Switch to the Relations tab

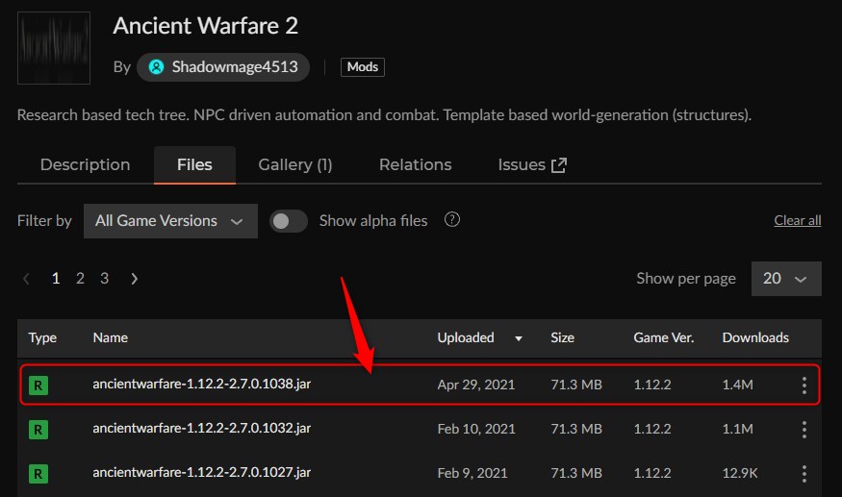coord(415,164)
